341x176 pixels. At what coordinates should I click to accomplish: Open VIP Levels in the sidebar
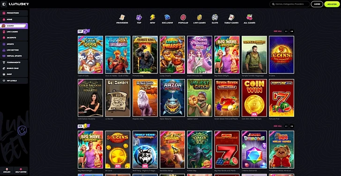[x=14, y=81]
